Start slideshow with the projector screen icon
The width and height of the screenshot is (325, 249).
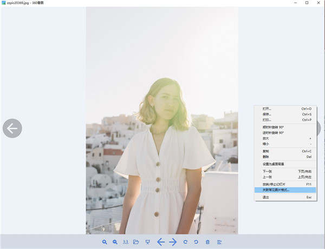(147, 242)
